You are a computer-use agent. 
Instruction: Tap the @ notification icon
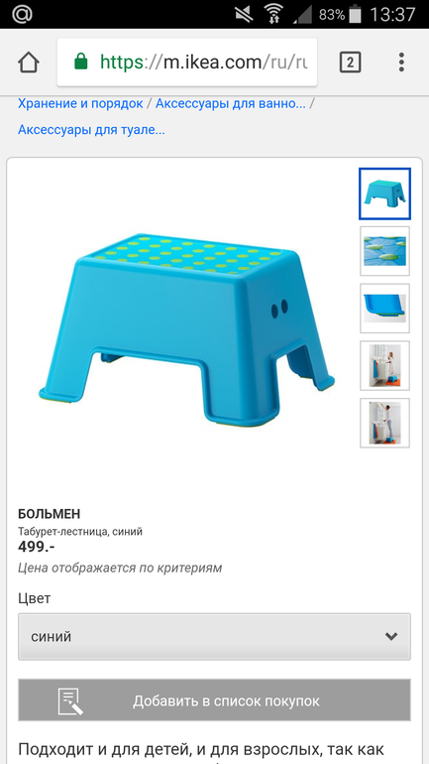pos(22,14)
